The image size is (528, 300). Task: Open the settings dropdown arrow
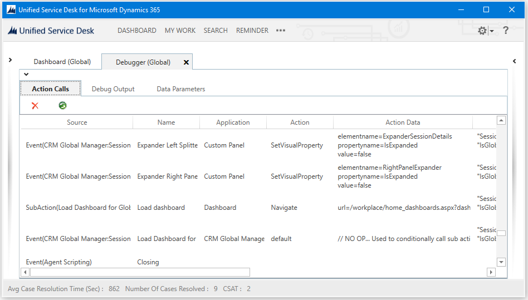[492, 31]
